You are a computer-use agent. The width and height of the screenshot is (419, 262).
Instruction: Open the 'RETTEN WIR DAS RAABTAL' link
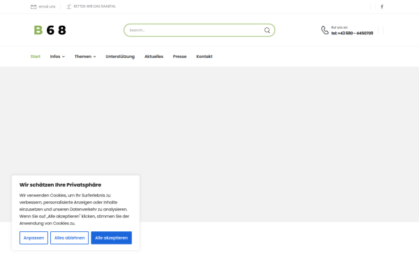[x=94, y=6]
